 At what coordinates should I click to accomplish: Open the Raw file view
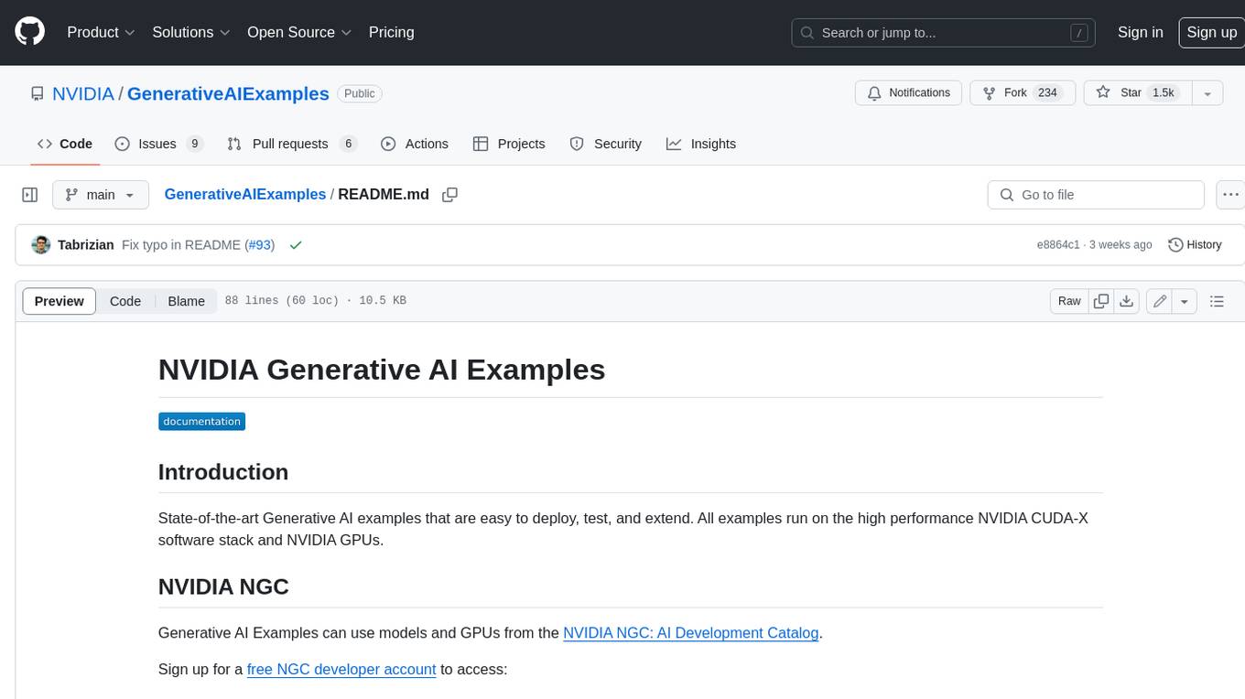click(x=1069, y=301)
